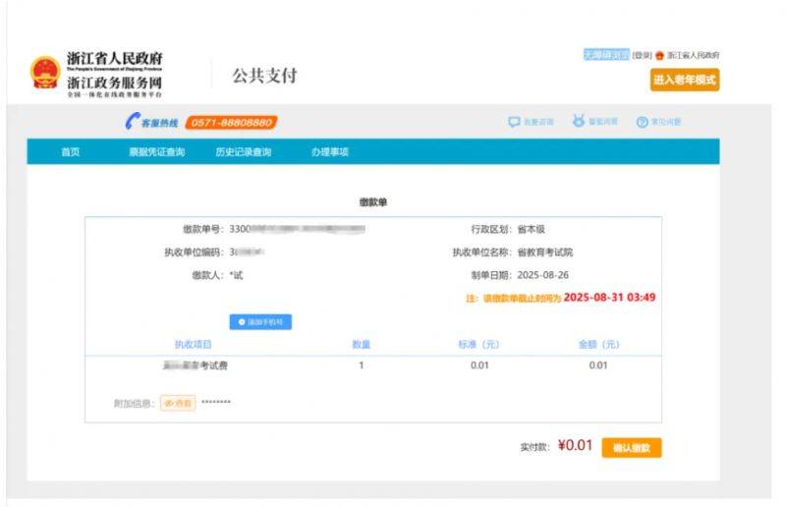
Task: Open 我要咨询 consultation chat icon
Action: (514, 122)
